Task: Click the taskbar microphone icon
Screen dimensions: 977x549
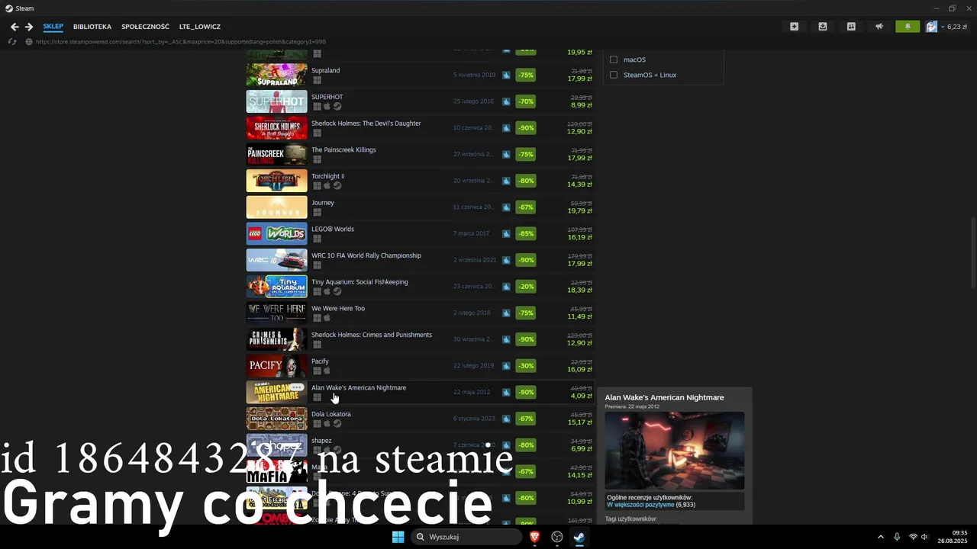Action: (x=897, y=537)
